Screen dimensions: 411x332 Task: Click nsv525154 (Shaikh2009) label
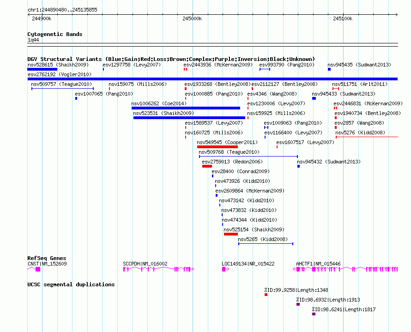tap(254, 229)
